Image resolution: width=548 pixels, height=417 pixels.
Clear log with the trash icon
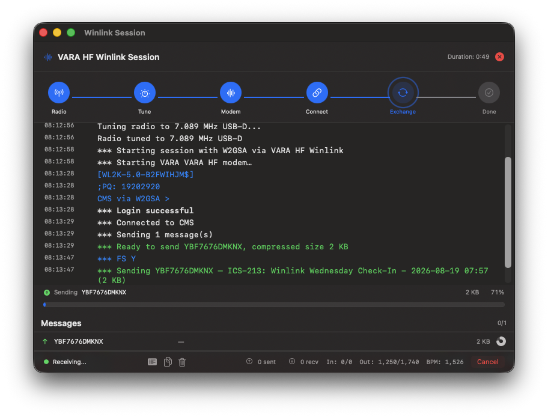pyautogui.click(x=182, y=362)
